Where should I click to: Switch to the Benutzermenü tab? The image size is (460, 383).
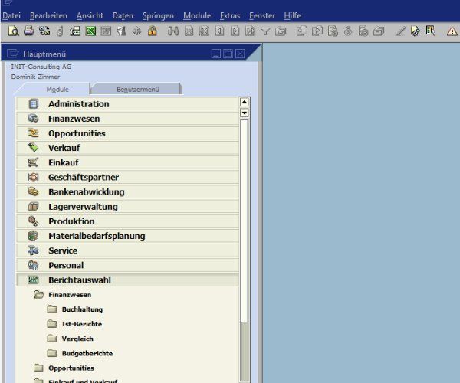coord(137,89)
